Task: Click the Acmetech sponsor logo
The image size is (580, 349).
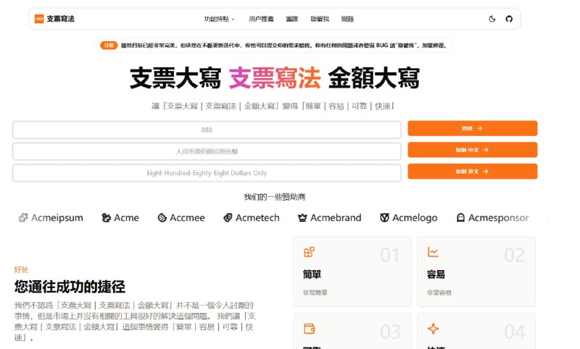Action: pyautogui.click(x=251, y=217)
